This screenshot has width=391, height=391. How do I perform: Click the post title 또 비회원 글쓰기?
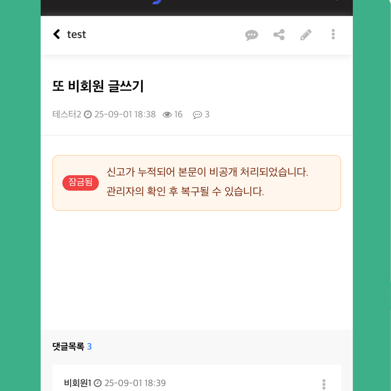pos(98,86)
